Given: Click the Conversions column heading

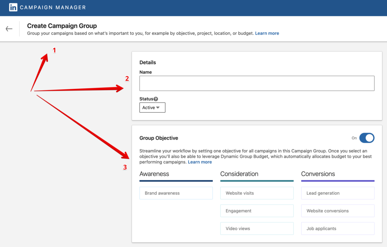Looking at the screenshot, I should coord(318,174).
